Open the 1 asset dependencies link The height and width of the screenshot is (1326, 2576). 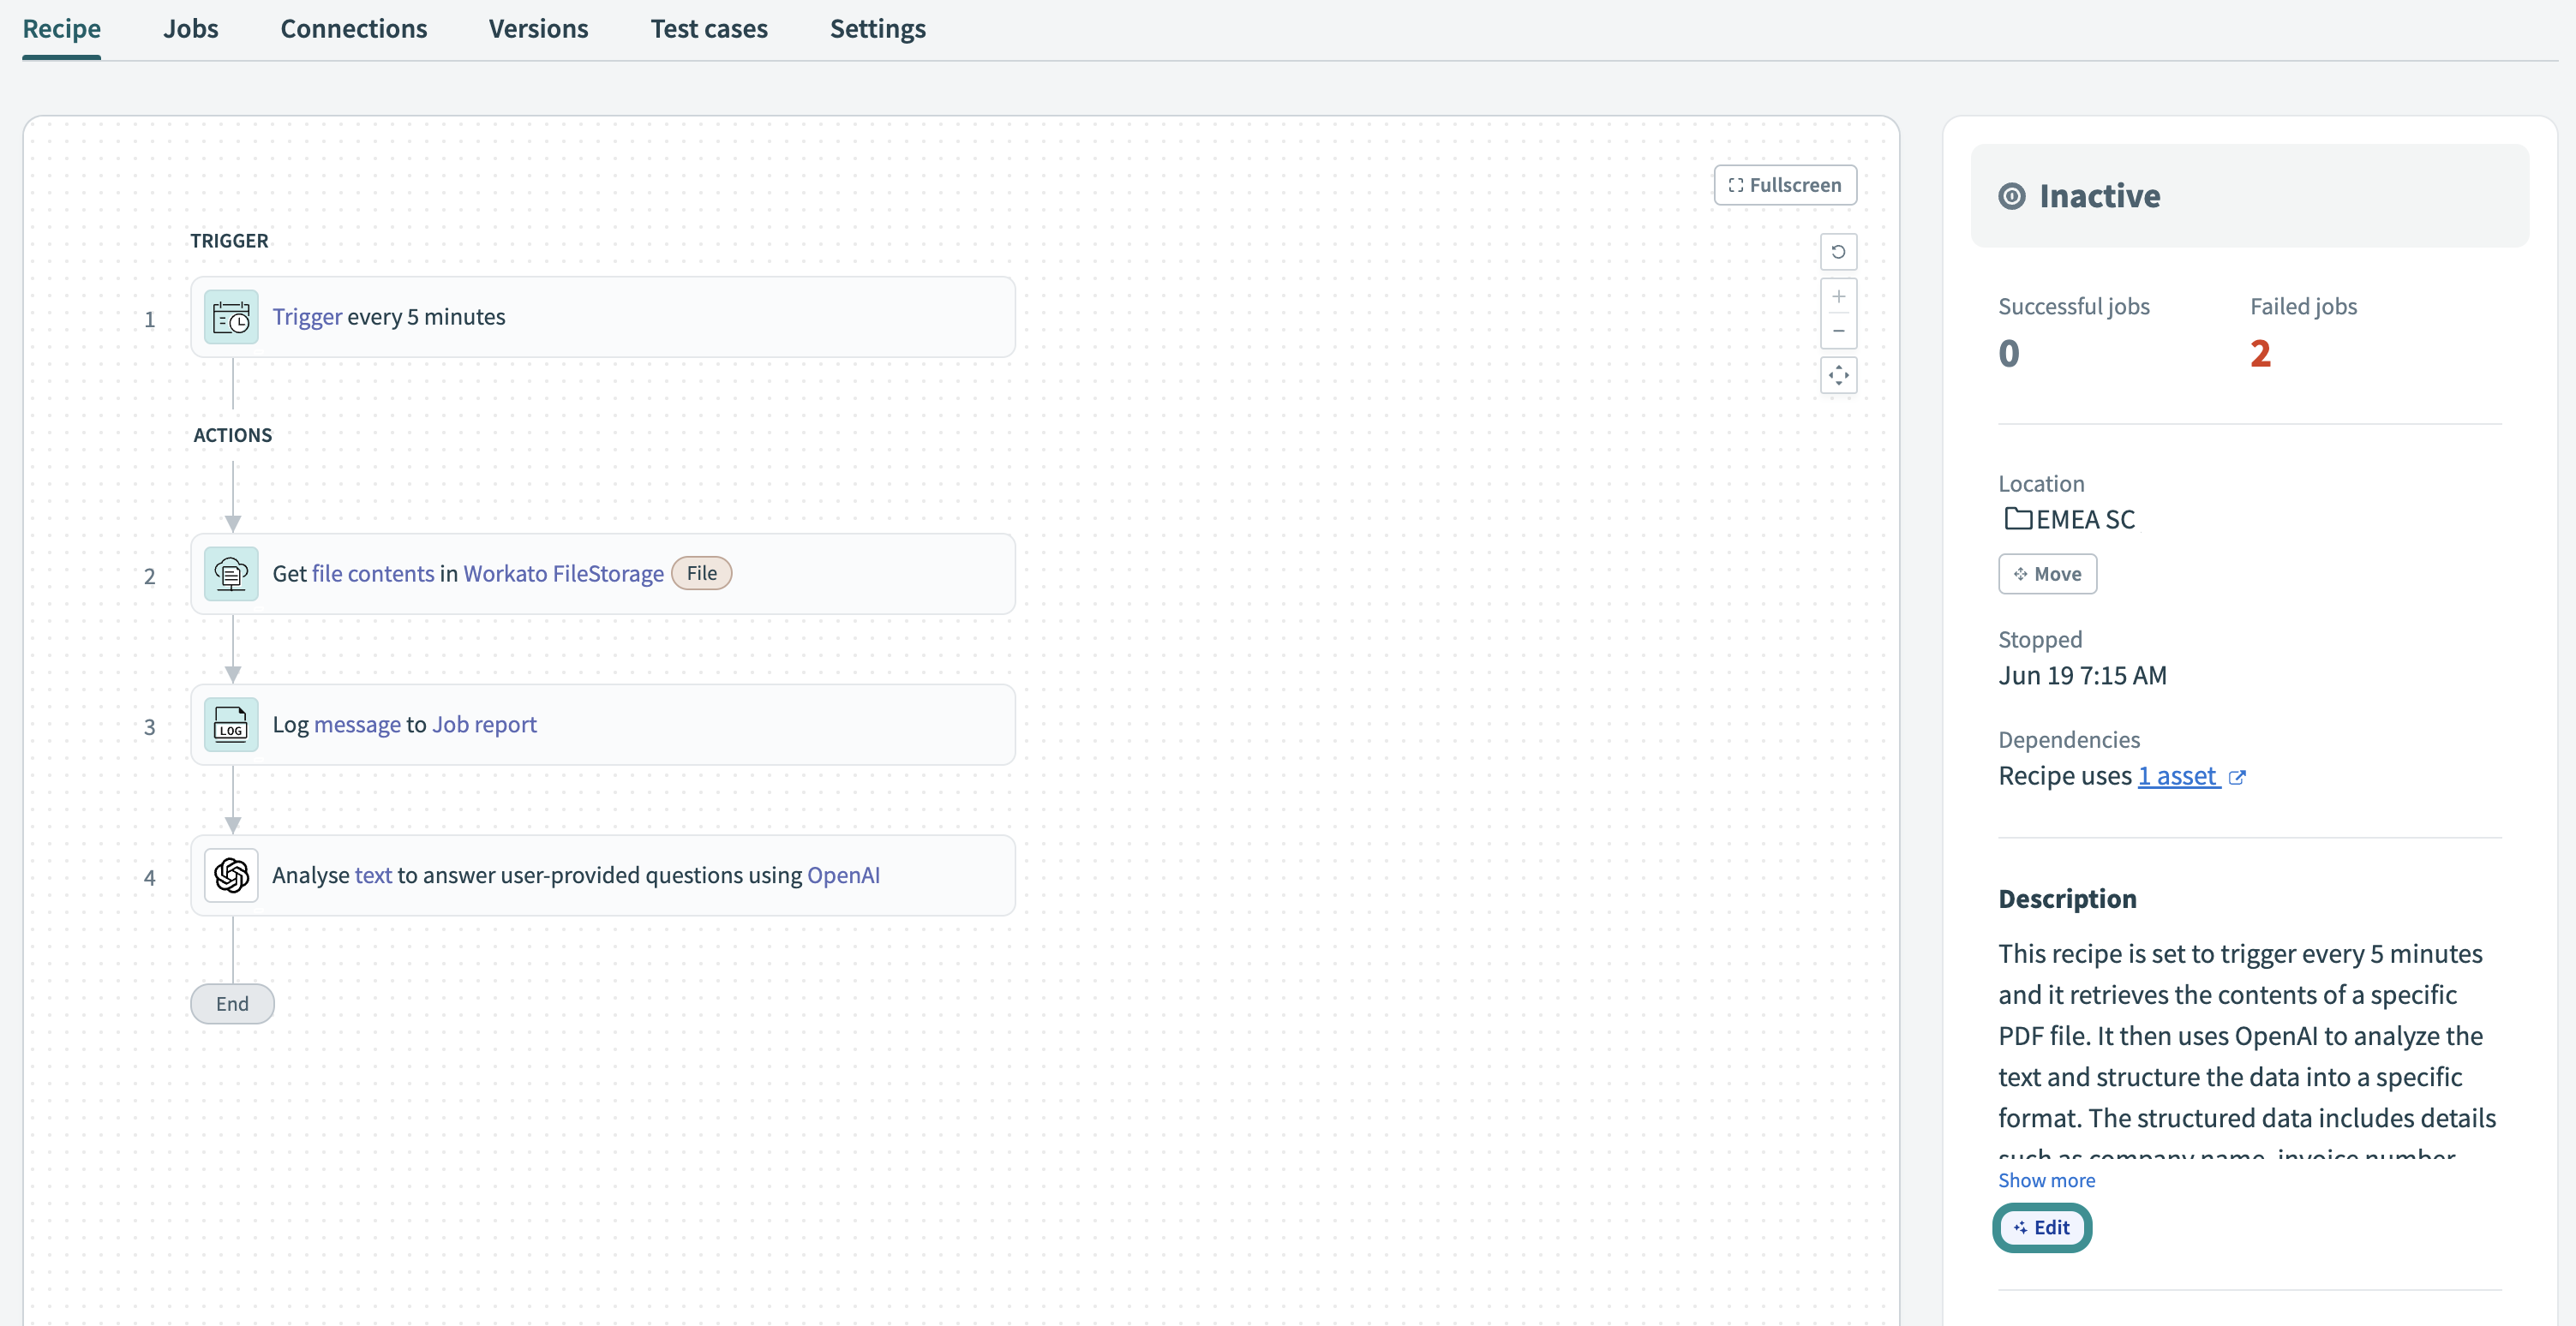pos(2177,776)
